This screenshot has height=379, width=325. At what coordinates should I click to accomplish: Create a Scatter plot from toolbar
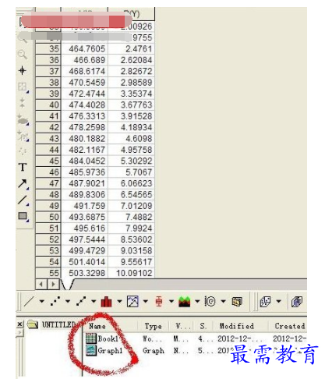point(55,302)
